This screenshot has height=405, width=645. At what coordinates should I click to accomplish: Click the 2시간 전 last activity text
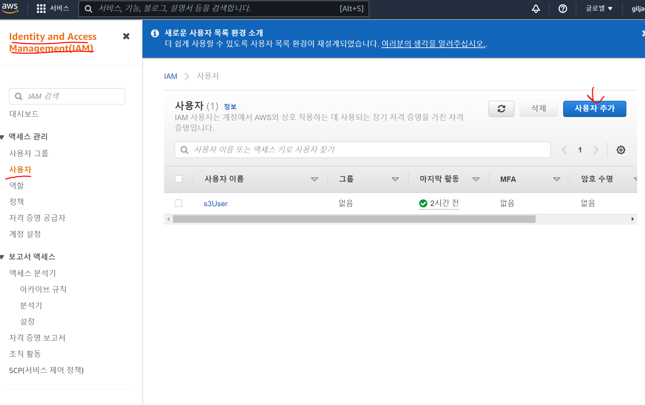(444, 203)
